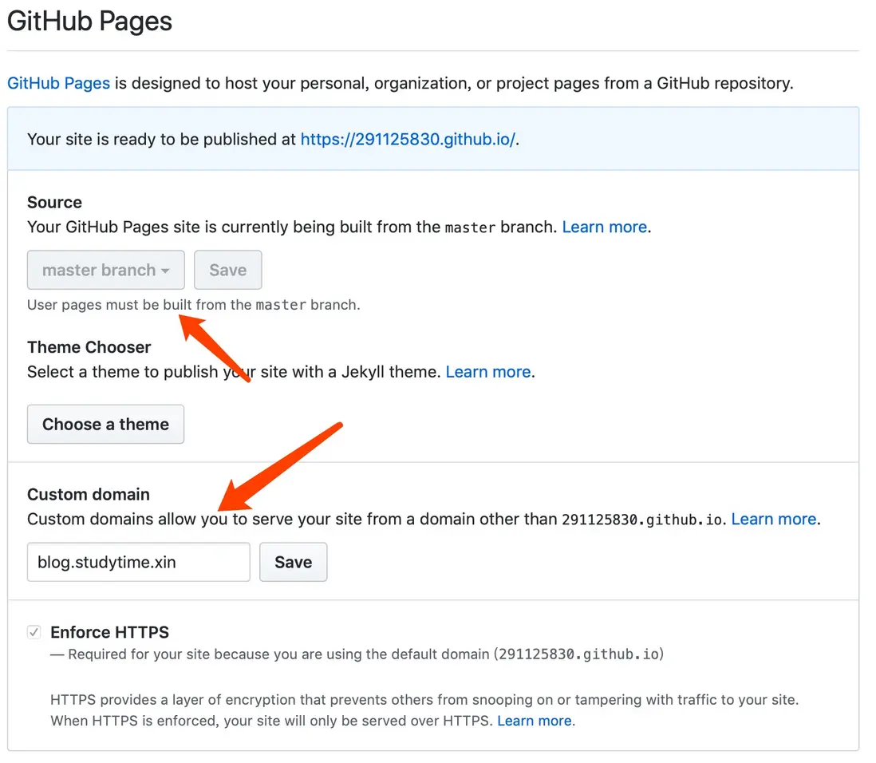Viewport: 876px width, 763px height.
Task: Expand the master branch dropdown
Action: pos(106,271)
